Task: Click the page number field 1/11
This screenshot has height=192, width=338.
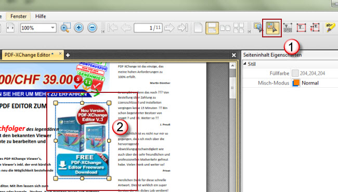Action: (148, 28)
